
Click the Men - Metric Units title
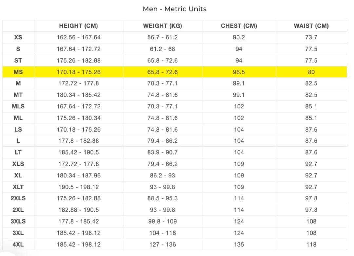pyautogui.click(x=174, y=9)
